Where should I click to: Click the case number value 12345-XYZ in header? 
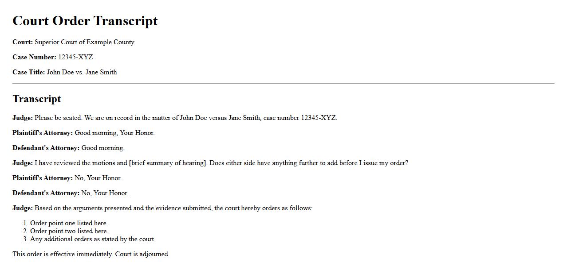pos(75,57)
